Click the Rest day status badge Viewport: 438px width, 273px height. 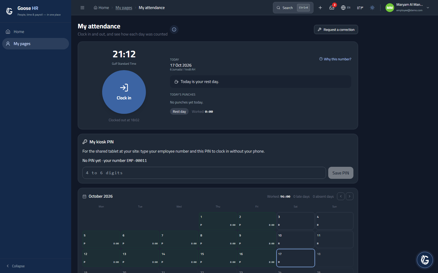(179, 111)
